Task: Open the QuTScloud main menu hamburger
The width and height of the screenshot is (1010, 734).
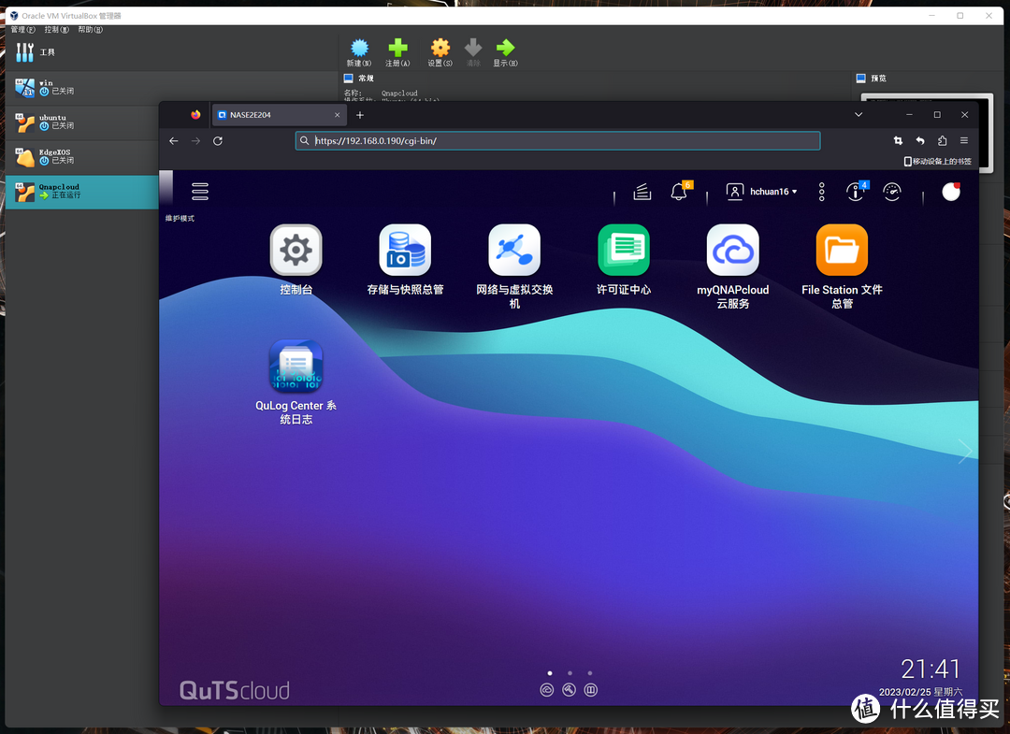Action: (200, 192)
